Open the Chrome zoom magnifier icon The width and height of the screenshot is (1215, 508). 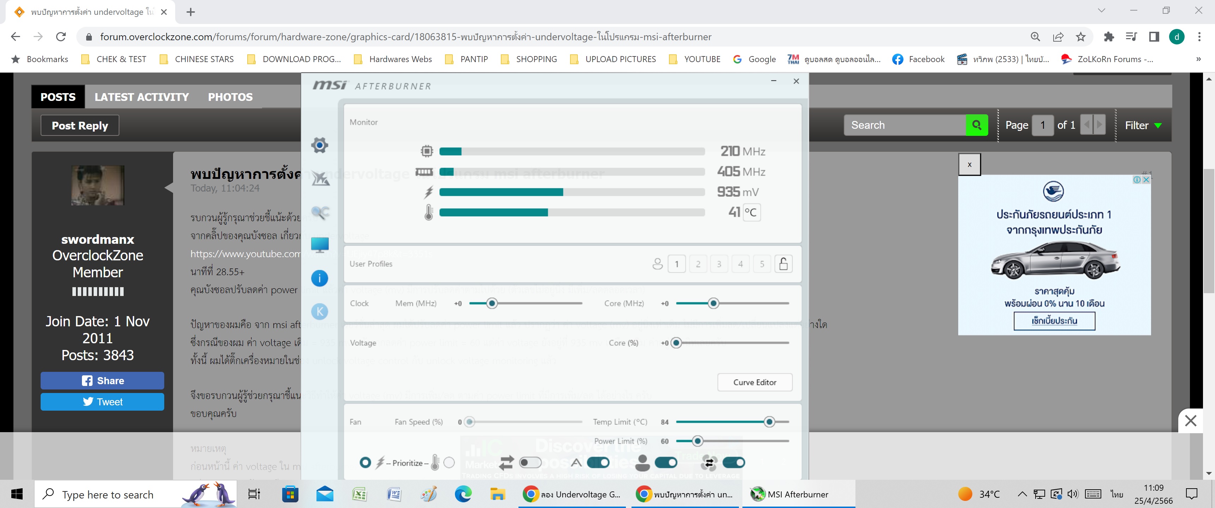pyautogui.click(x=1035, y=36)
